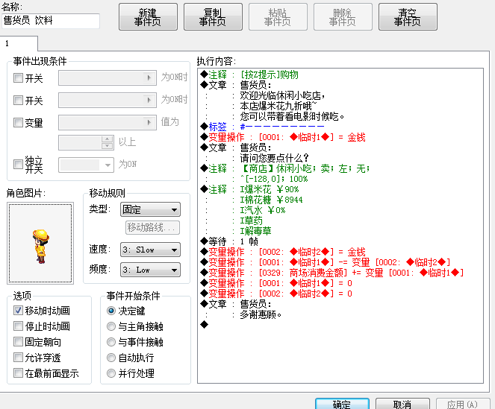The height and width of the screenshot is (409, 495).
Task: Select the line 请问您要点什么?
Action: tap(340, 158)
